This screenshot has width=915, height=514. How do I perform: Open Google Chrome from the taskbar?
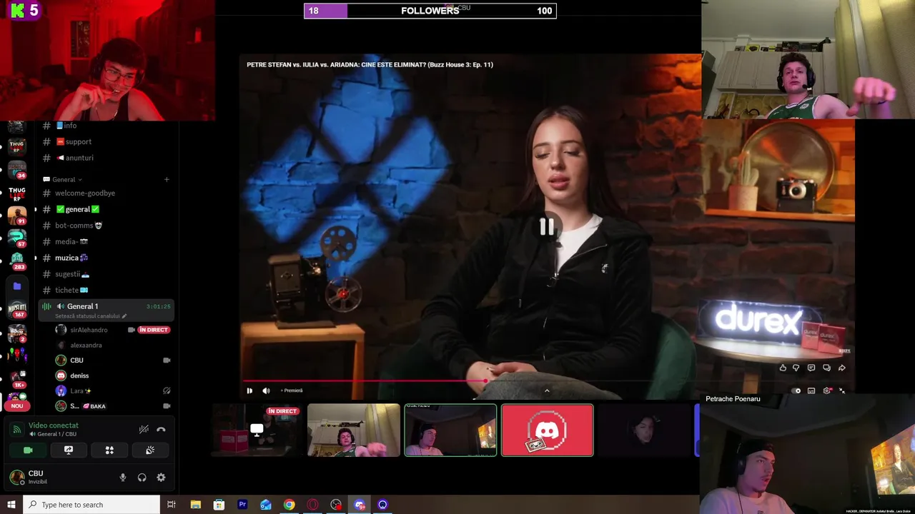pos(289,505)
